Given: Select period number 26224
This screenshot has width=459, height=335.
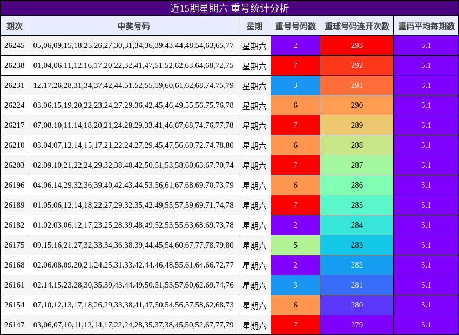Looking at the screenshot, I should click(15, 105).
